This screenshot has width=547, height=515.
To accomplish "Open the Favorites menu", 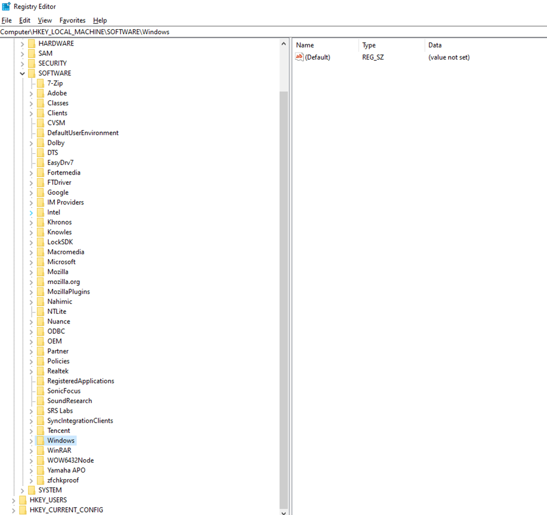I will (x=72, y=20).
